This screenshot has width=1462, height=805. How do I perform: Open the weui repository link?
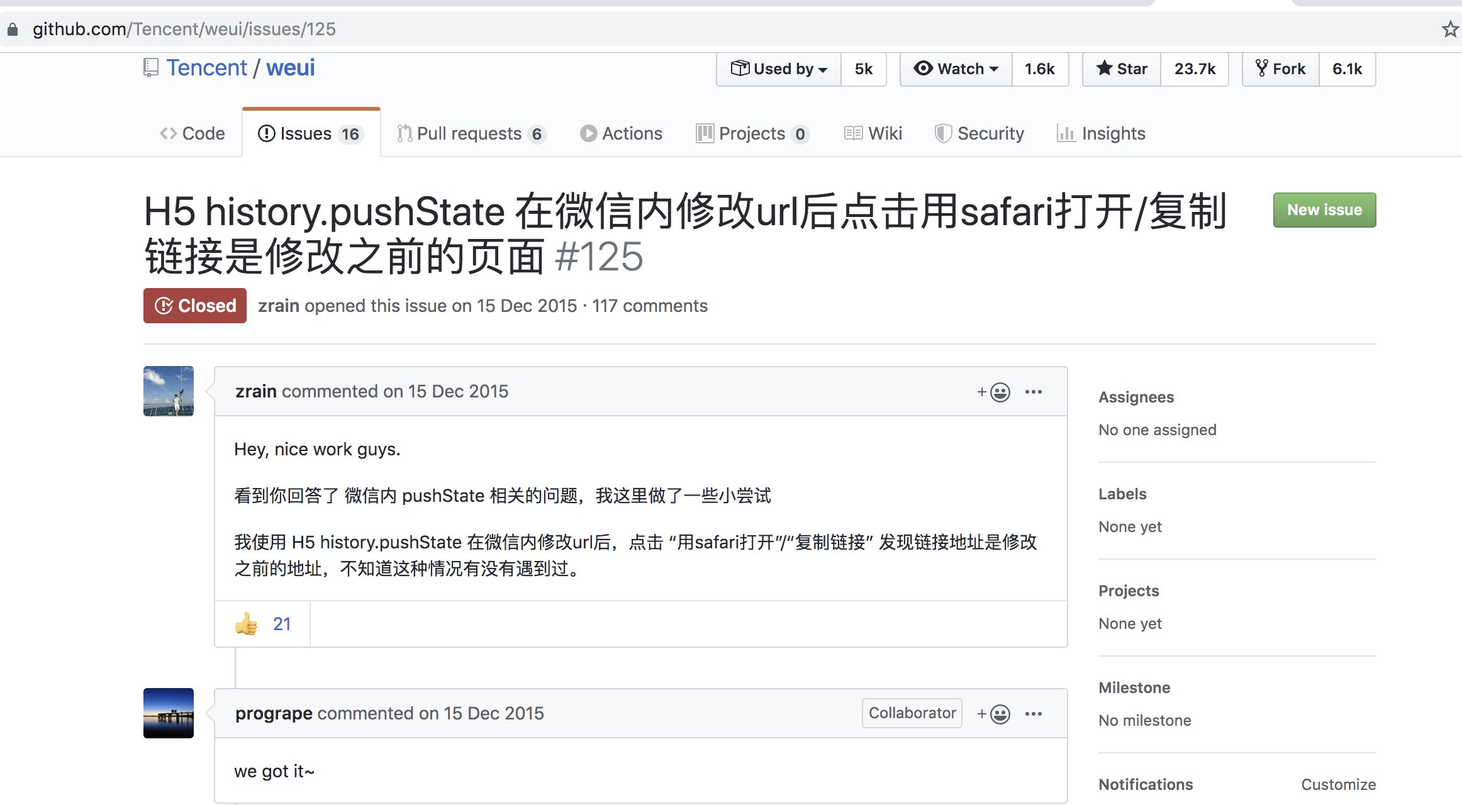(291, 68)
